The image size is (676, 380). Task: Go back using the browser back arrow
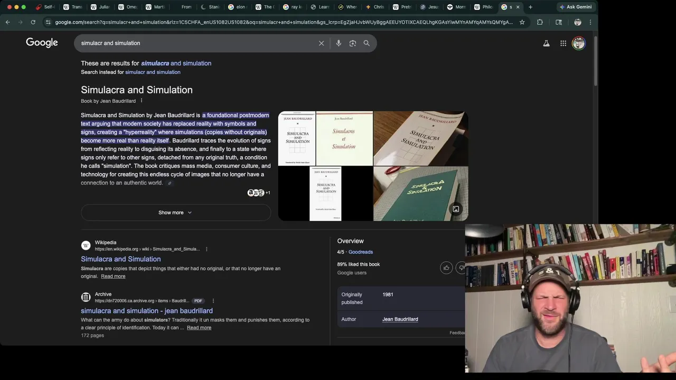pyautogui.click(x=7, y=22)
